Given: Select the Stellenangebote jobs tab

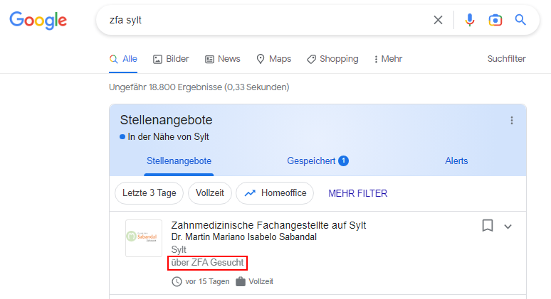Looking at the screenshot, I should tap(179, 161).
